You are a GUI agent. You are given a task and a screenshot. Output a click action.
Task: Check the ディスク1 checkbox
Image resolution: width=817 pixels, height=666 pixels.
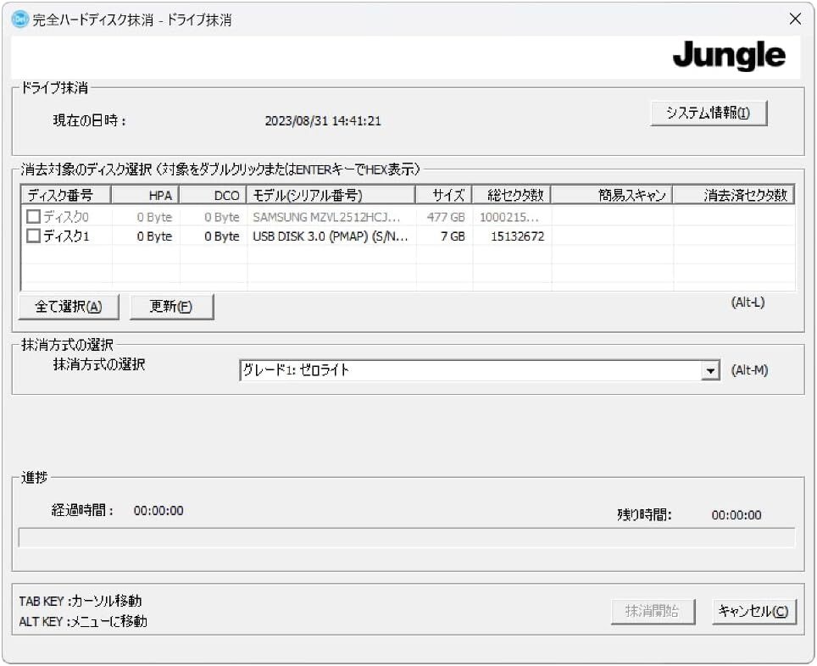point(34,236)
